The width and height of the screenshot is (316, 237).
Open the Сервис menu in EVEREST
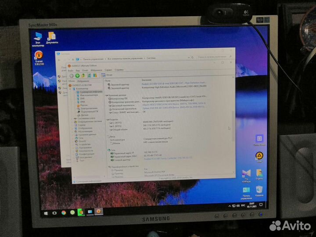pyautogui.click(x=108, y=70)
